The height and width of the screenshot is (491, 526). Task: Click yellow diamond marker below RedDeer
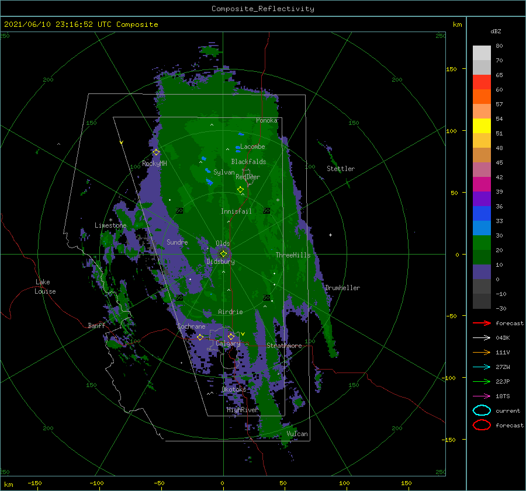[x=241, y=190]
